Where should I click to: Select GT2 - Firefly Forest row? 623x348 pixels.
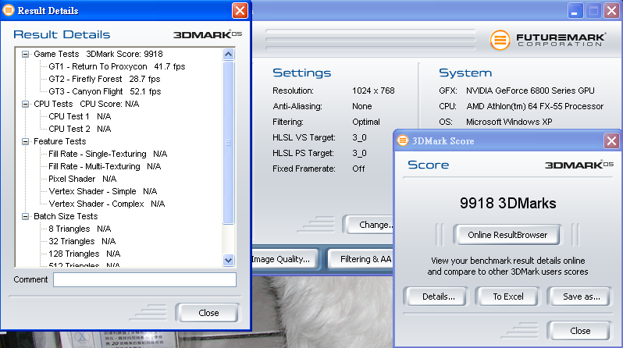(x=105, y=79)
